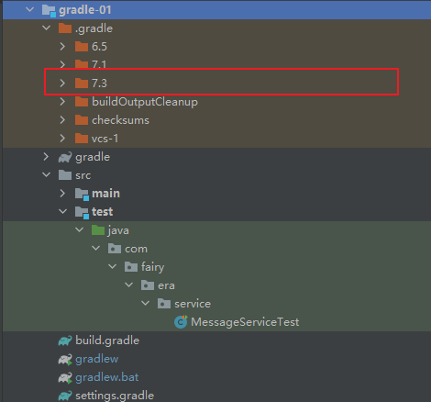This screenshot has width=431, height=402.
Task: Expand the vcs-1 folder
Action: [x=62, y=139]
